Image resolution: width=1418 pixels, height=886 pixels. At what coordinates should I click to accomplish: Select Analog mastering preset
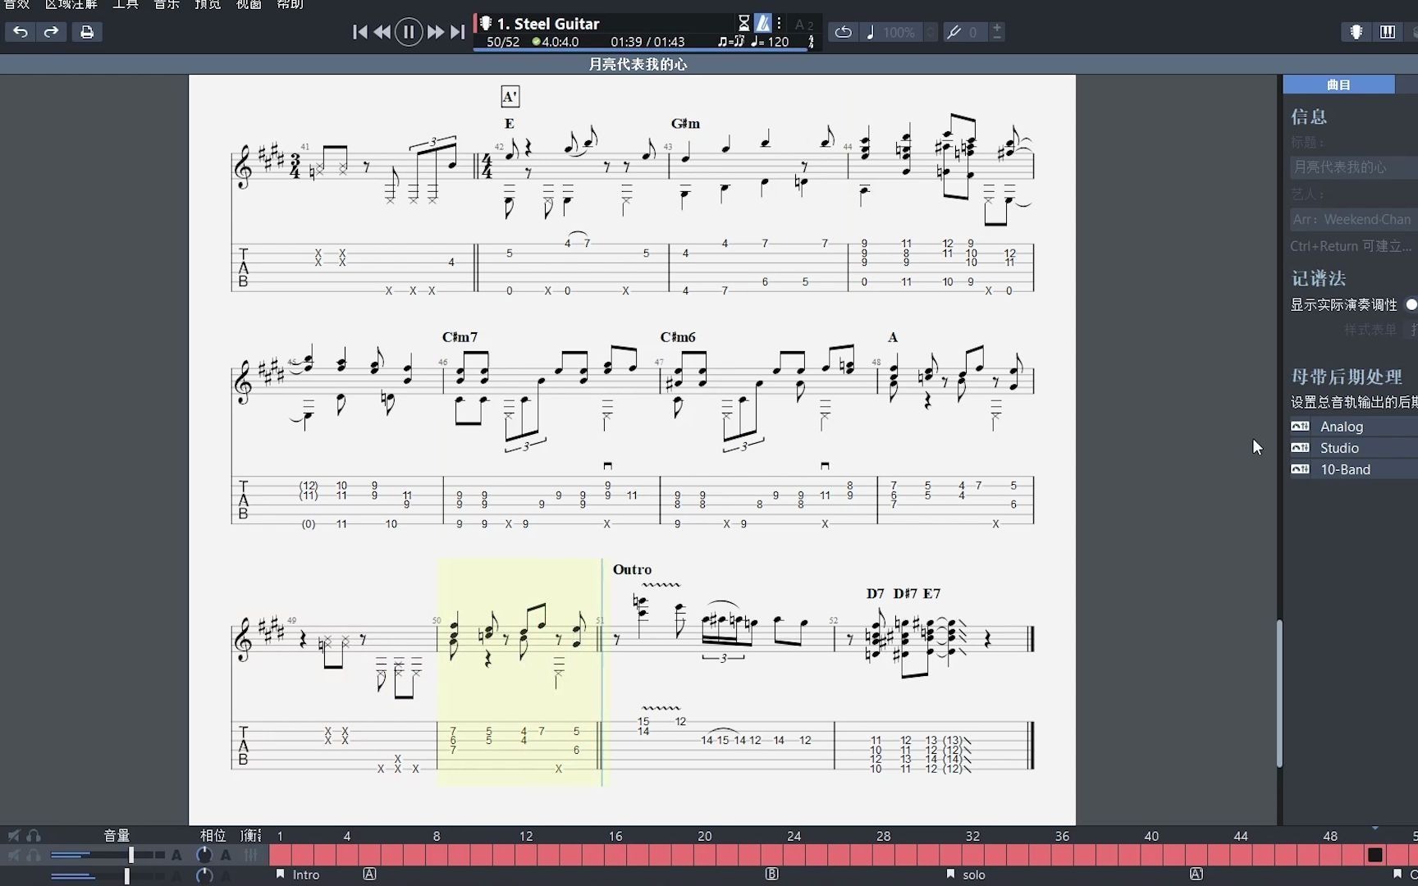click(x=1354, y=427)
